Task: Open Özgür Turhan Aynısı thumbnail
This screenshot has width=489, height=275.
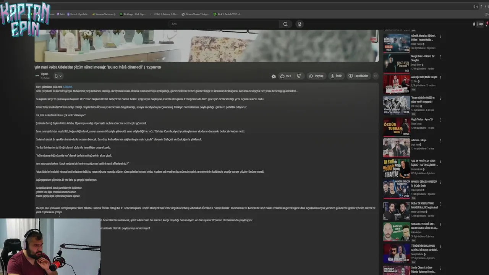Action: 397,126
